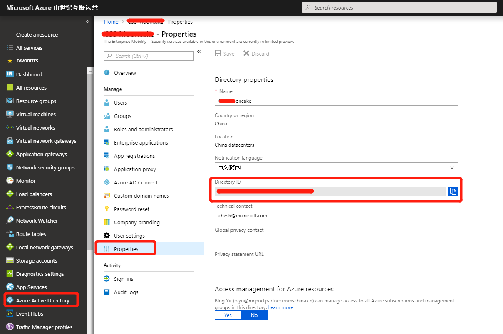Select Audit logs under Activity
Screen dimensions: 503x334
[126, 292]
